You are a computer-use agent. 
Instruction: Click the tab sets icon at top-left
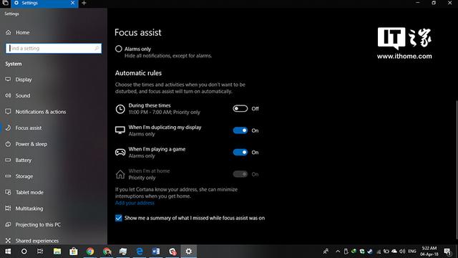5,3
